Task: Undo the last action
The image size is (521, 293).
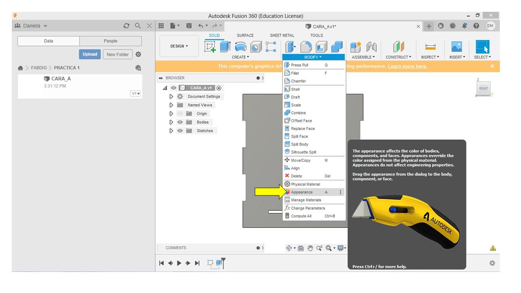Action: (x=201, y=26)
